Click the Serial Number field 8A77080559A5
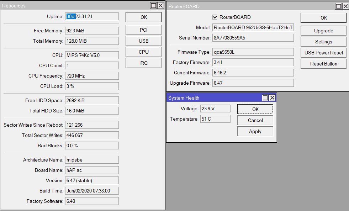Screen dimensions: 349x211 click(x=253, y=38)
